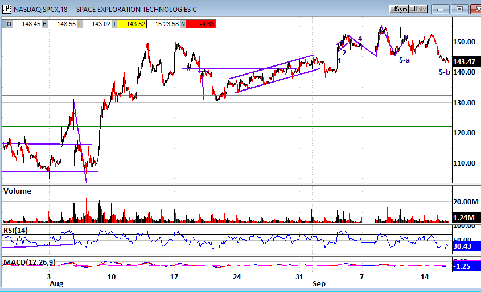Select the blue horizontal line near 105

227,178
